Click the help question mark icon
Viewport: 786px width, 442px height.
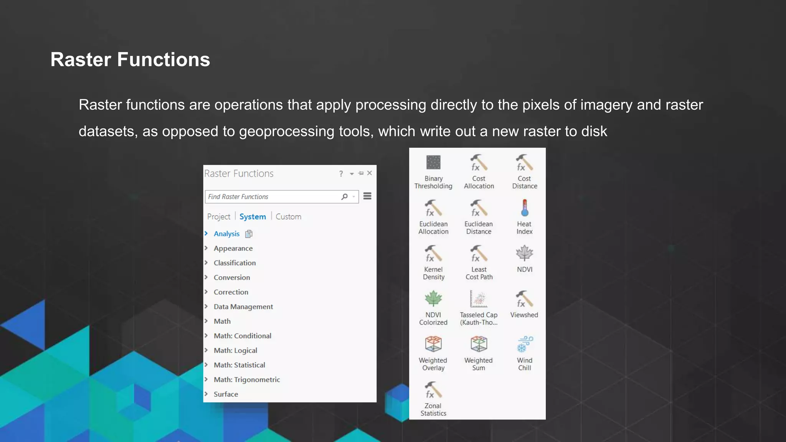[x=341, y=174]
